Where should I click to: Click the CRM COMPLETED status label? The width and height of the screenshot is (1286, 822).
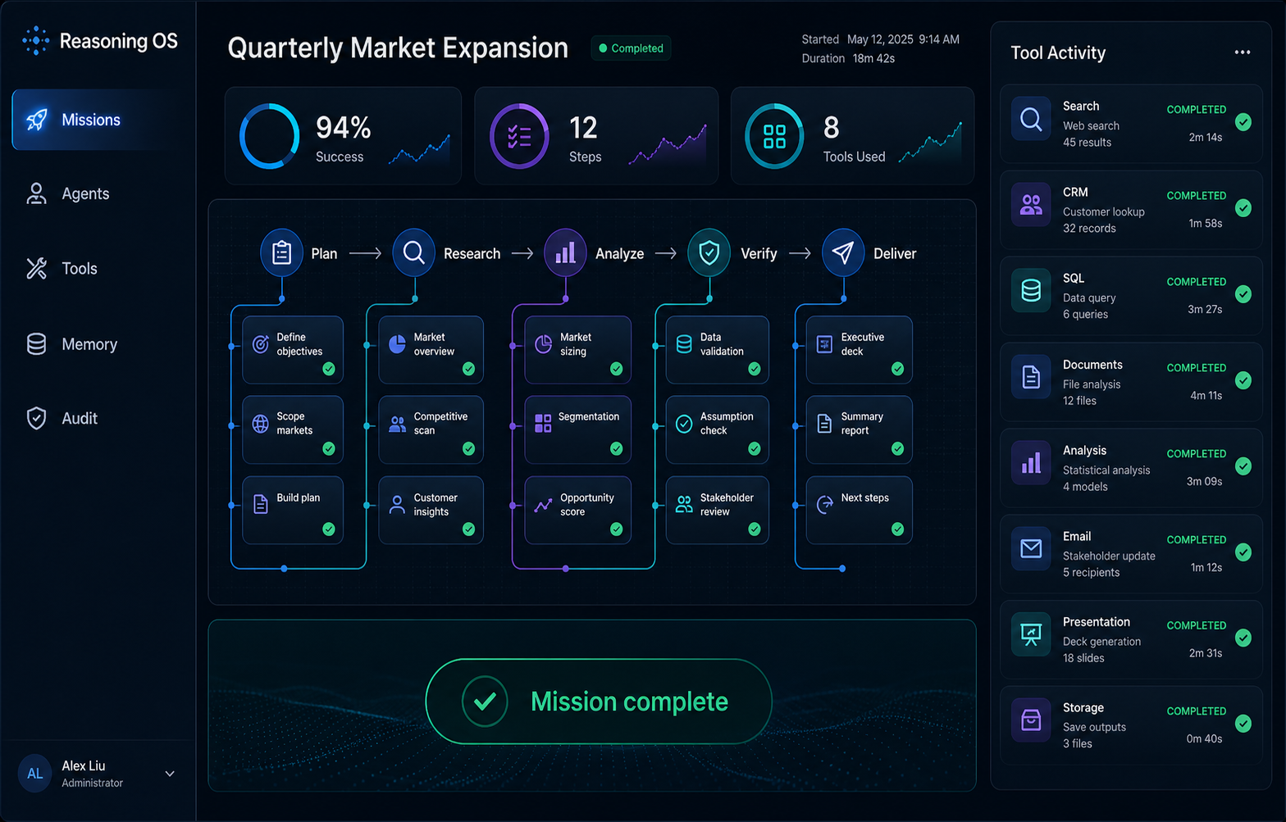coord(1197,196)
